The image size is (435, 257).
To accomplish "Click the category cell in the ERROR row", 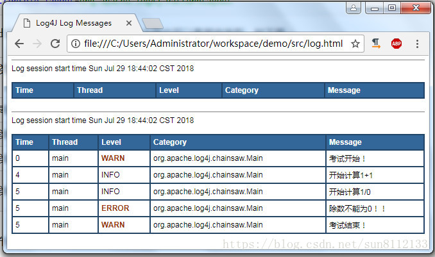I will (x=238, y=208).
